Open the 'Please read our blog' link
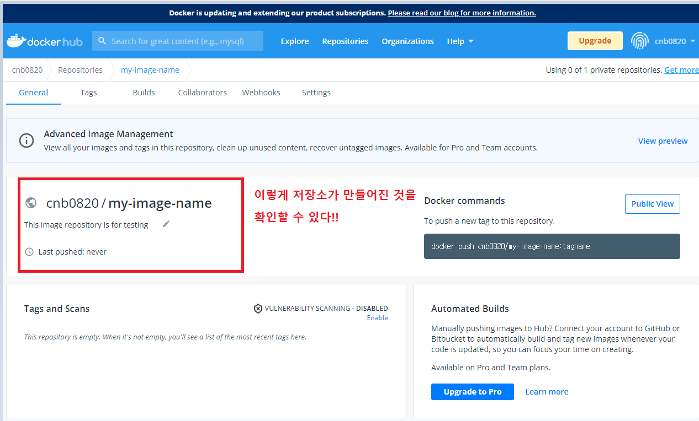The width and height of the screenshot is (699, 421). (x=462, y=13)
